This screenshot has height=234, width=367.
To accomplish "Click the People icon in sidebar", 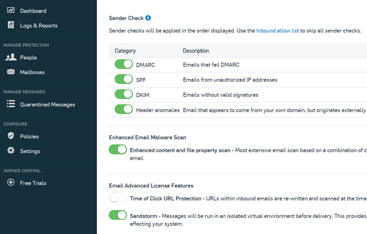I will (11, 58).
